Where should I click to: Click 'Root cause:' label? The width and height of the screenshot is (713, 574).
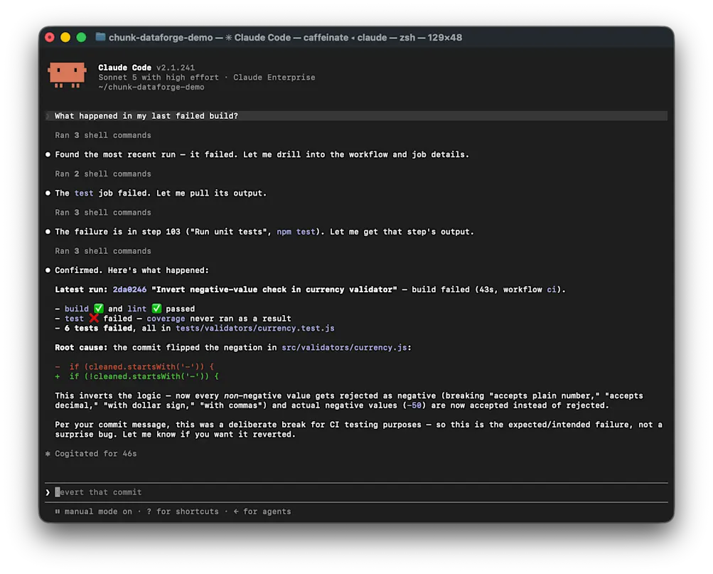[82, 347]
